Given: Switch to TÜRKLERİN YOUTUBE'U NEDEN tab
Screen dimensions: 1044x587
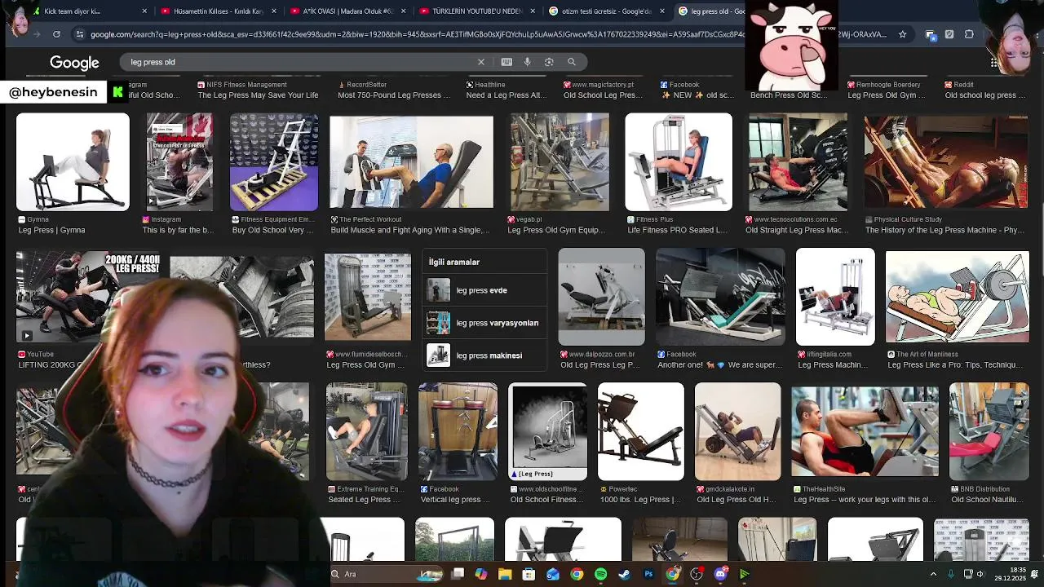Looking at the screenshot, I should tap(477, 11).
